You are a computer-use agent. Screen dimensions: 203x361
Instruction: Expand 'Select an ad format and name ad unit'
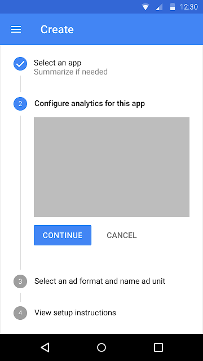pos(100,281)
